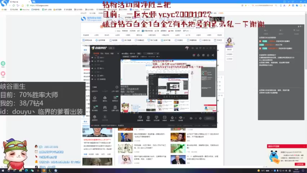Open the scissors clip tool icon

95,107
